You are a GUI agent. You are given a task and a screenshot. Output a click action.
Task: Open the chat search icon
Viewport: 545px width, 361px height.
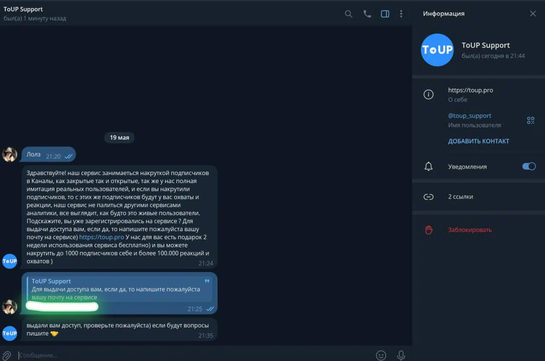348,14
